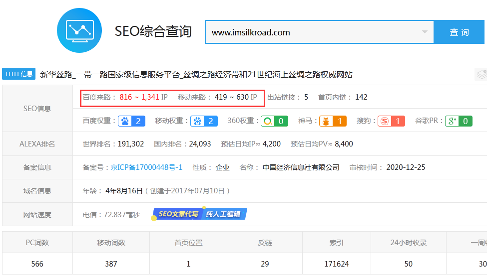Click the SEO文章代写 纯人工编辑 banner
This screenshot has width=487, height=278.
[199, 214]
